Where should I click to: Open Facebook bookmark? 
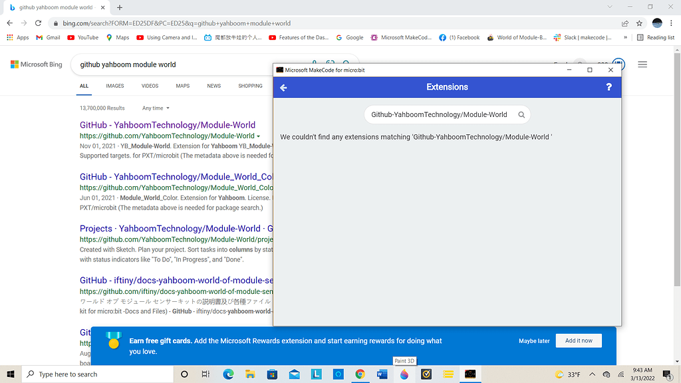460,38
